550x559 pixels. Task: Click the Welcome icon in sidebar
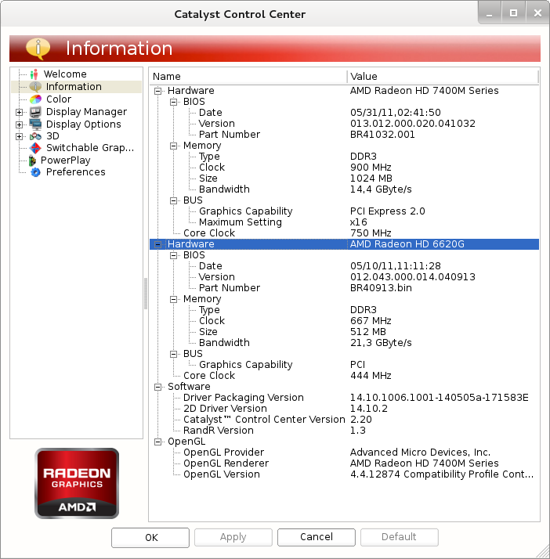(x=34, y=74)
